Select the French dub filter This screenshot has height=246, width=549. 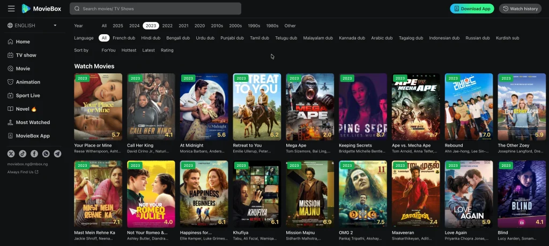124,38
